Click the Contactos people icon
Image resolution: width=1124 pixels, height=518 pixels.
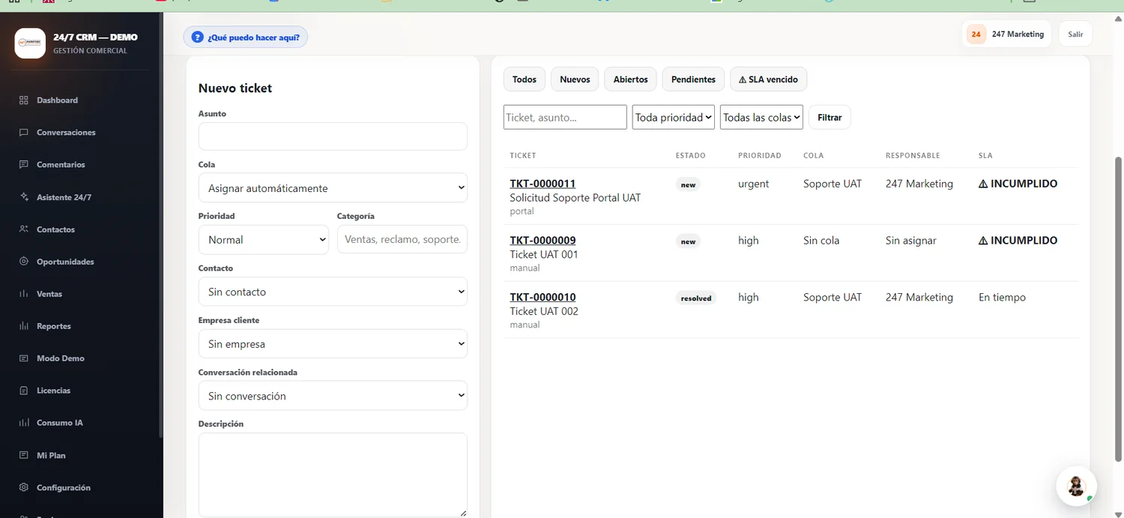(24, 229)
